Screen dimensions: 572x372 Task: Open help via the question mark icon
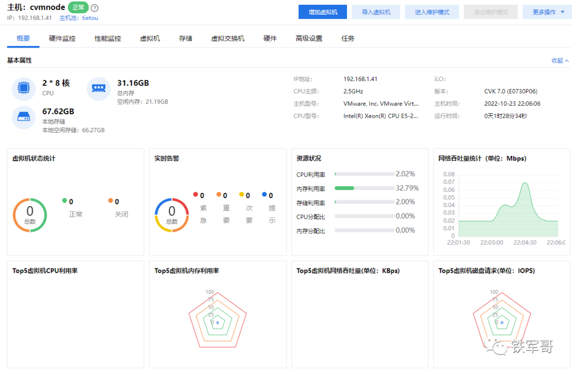94,7
